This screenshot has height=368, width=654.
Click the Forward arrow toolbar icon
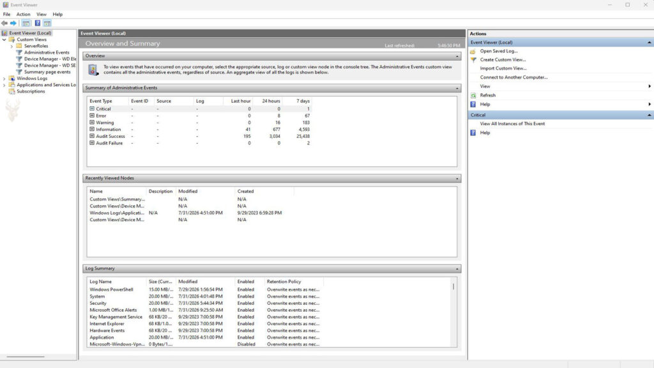pos(13,23)
